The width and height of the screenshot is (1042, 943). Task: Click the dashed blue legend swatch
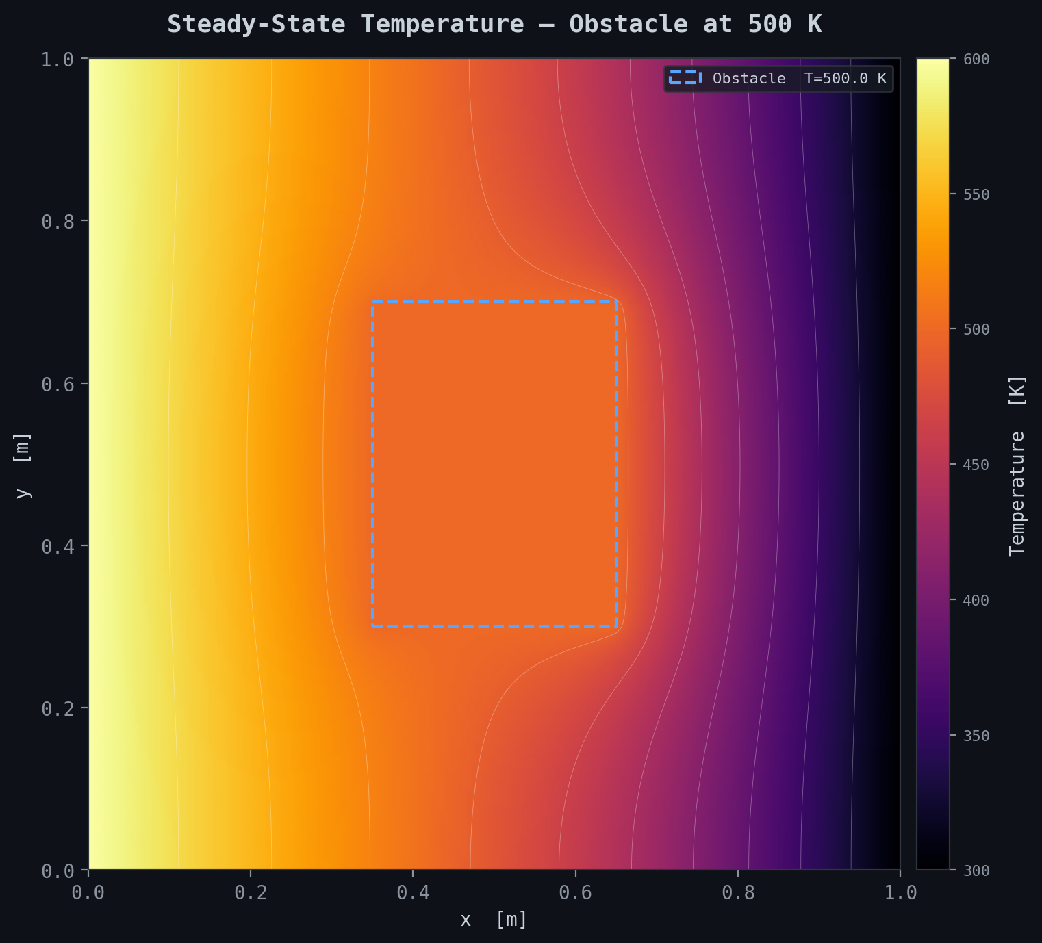[x=685, y=78]
